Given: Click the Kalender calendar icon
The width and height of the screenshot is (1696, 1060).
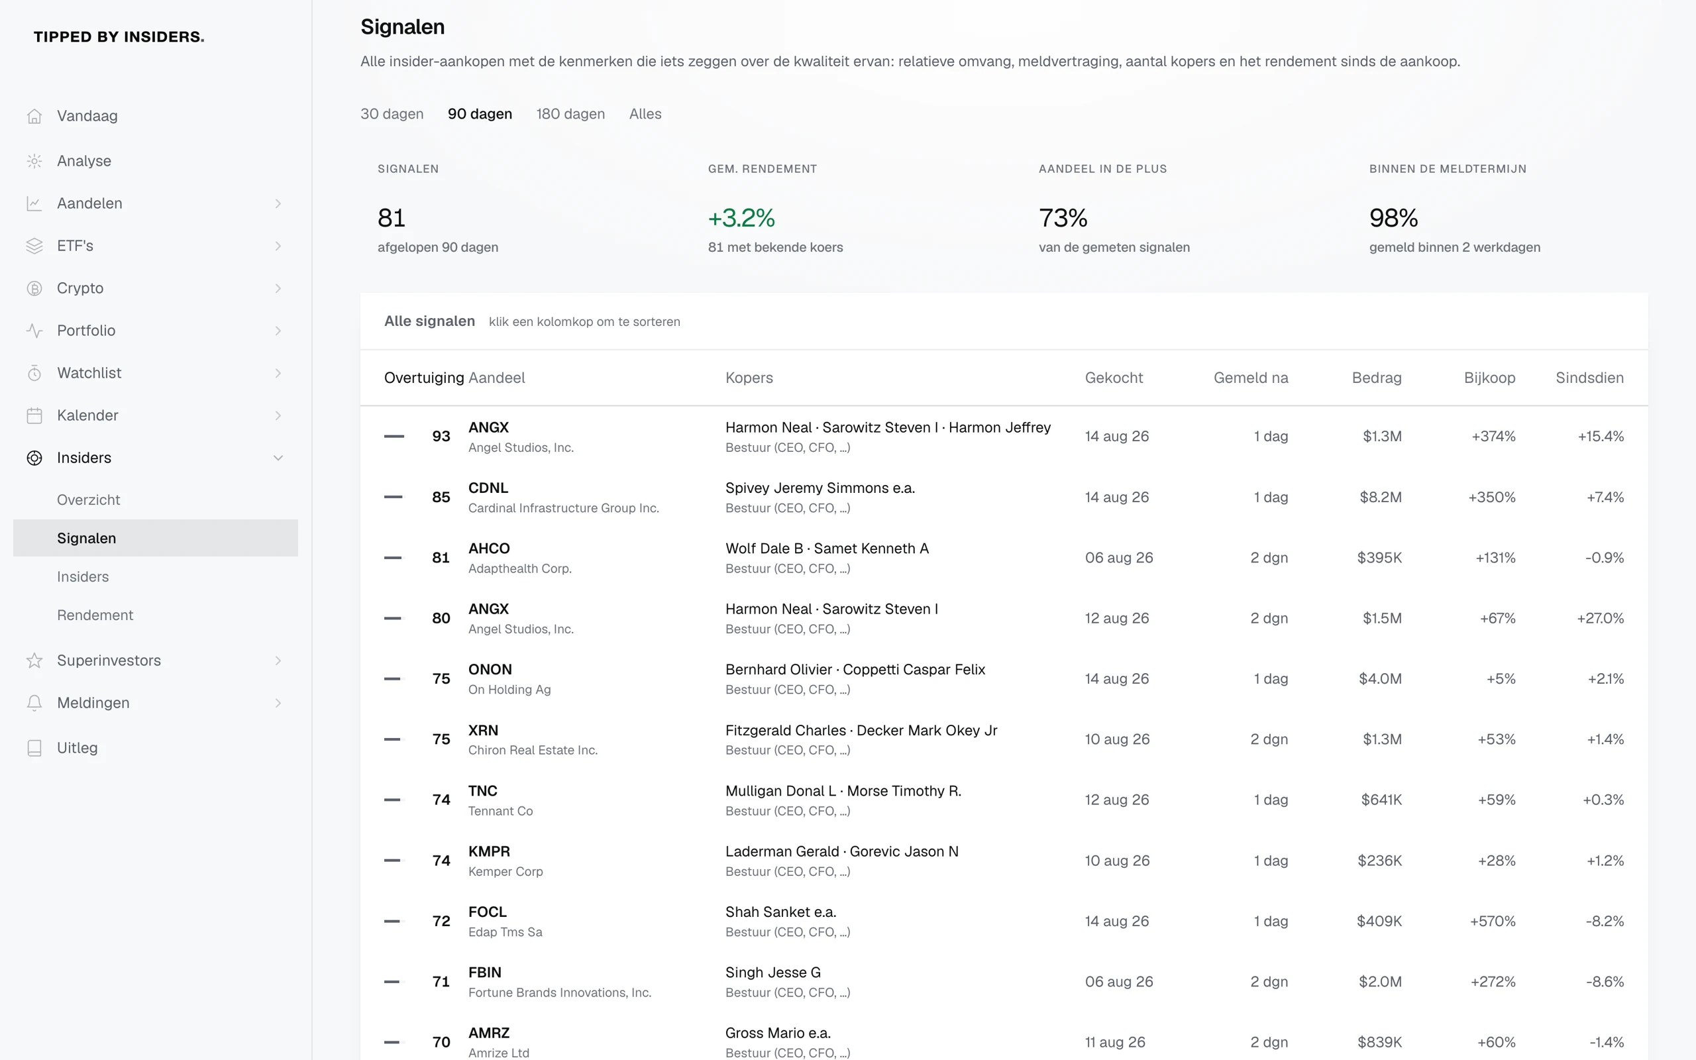Looking at the screenshot, I should tap(34, 416).
